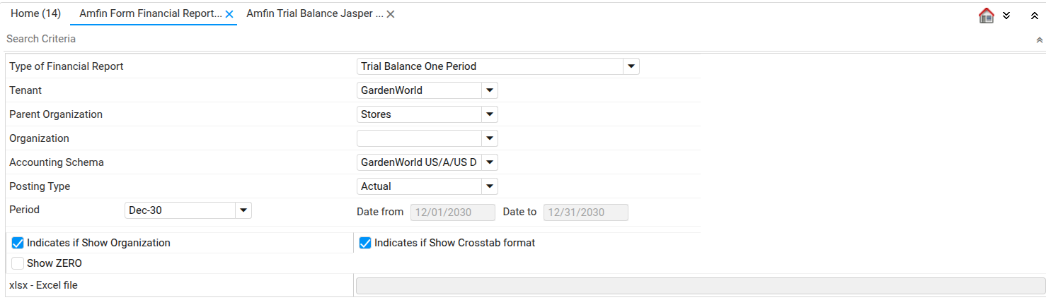Click the empty Organization field
Screen dimensions: 1046x300
[419, 138]
